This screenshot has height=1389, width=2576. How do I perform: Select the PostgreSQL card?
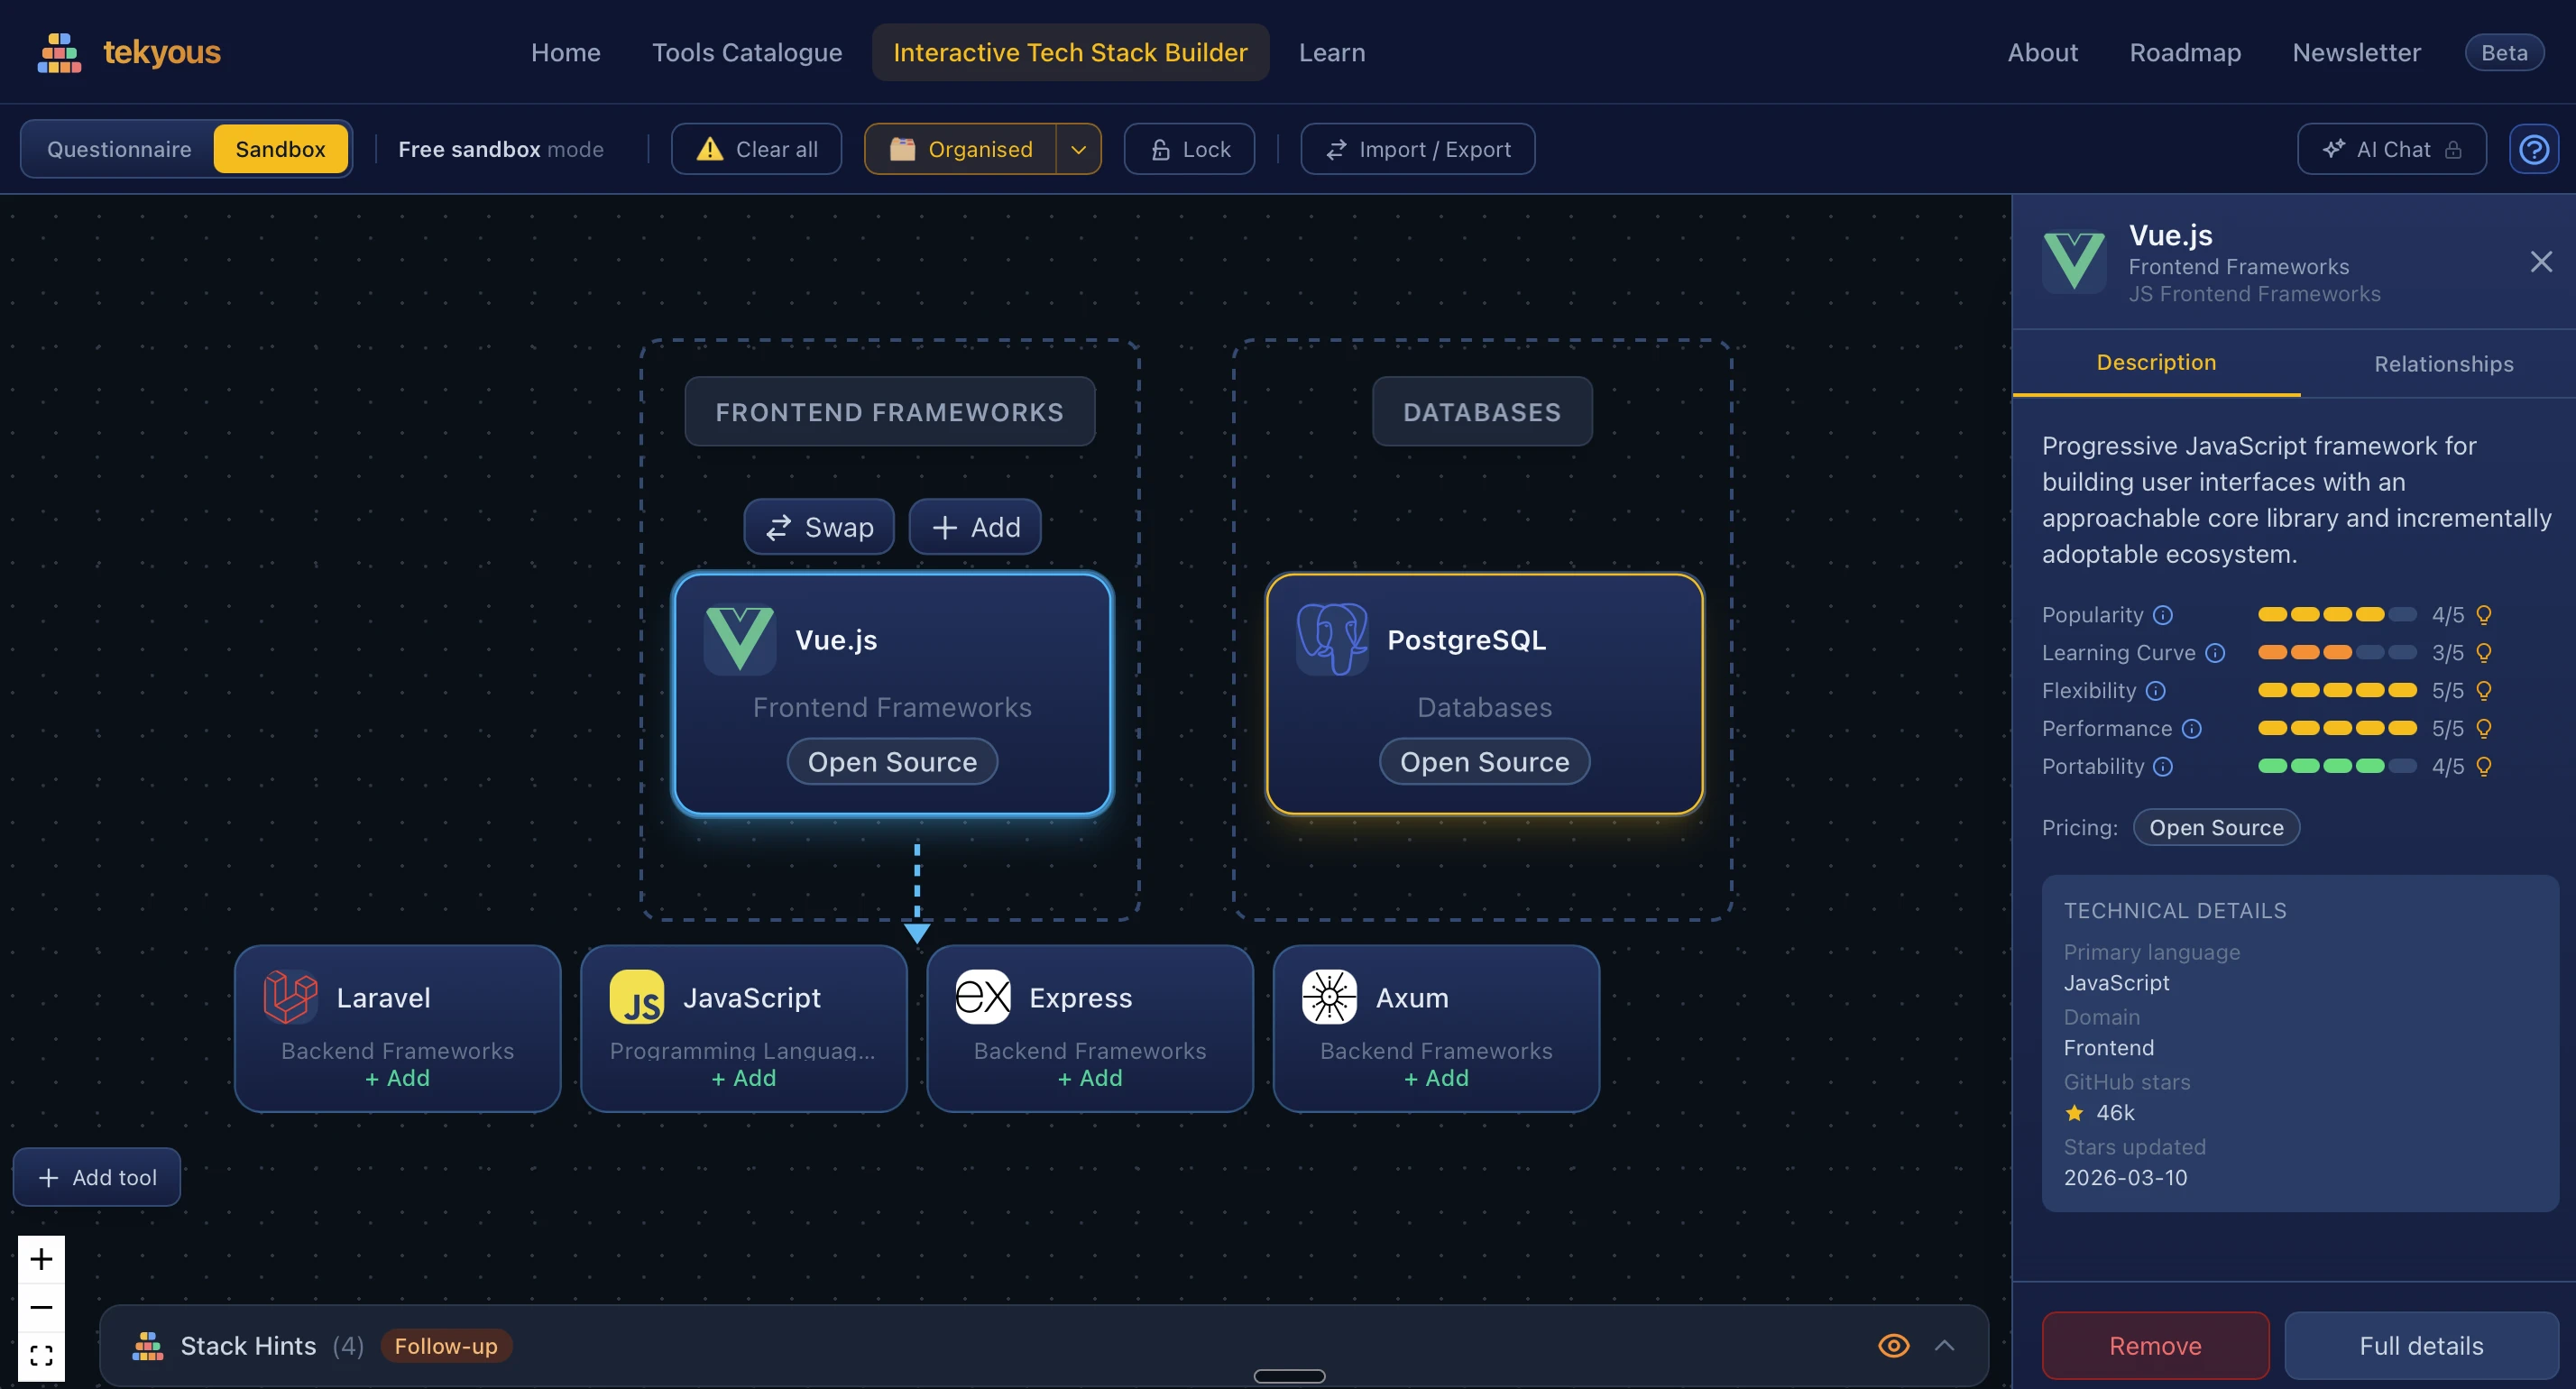pyautogui.click(x=1484, y=694)
